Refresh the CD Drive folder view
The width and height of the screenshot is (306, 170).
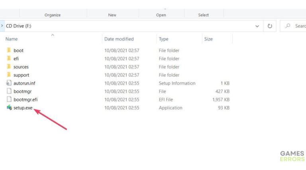(x=270, y=26)
